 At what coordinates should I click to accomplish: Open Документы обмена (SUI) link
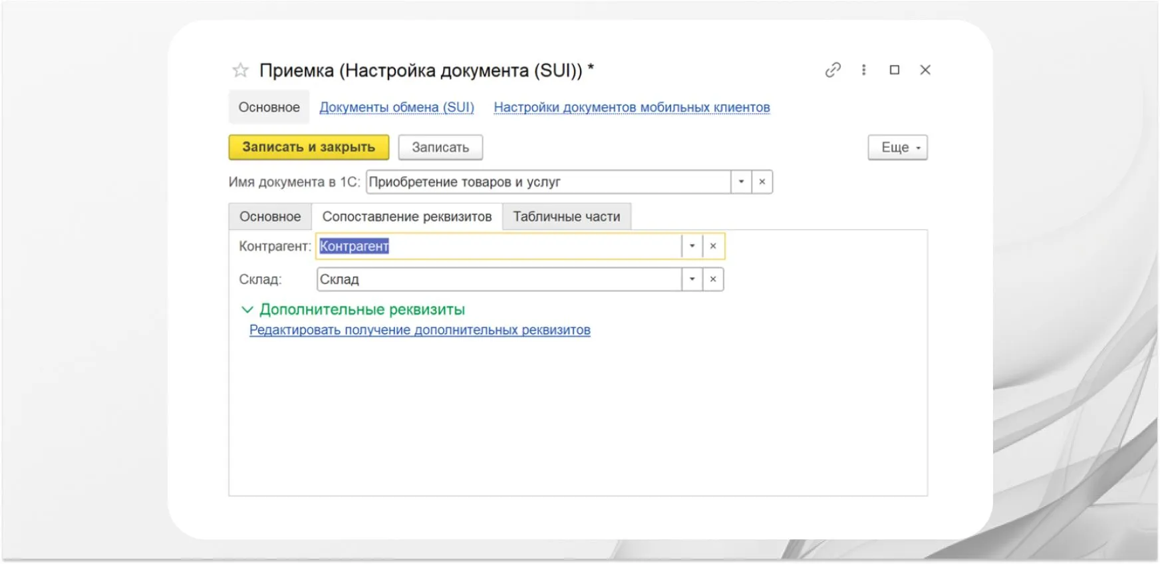pyautogui.click(x=397, y=107)
